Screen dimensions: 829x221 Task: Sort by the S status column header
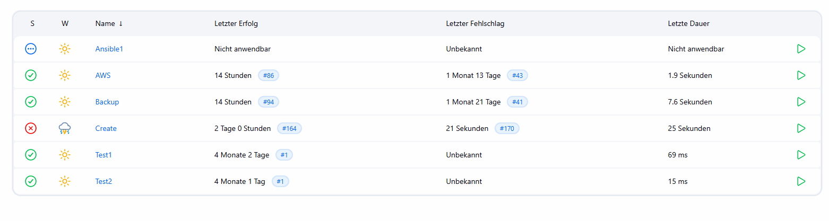[x=32, y=23]
